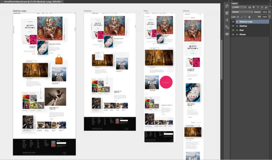Screen dimensions: 272x160
Task: Click the shape layer filter icon
Action: 262,7
